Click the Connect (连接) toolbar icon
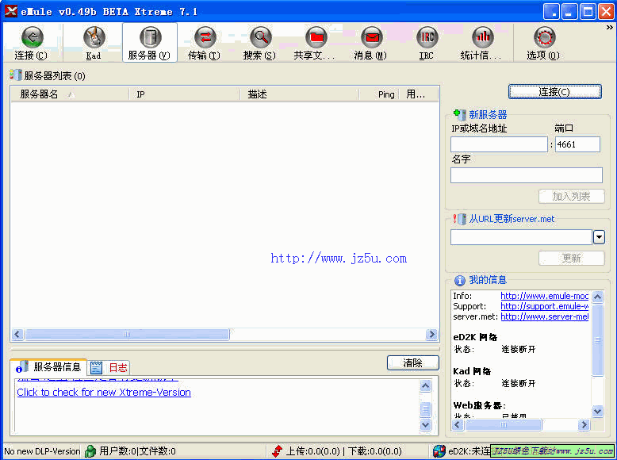This screenshot has width=617, height=460. click(32, 43)
